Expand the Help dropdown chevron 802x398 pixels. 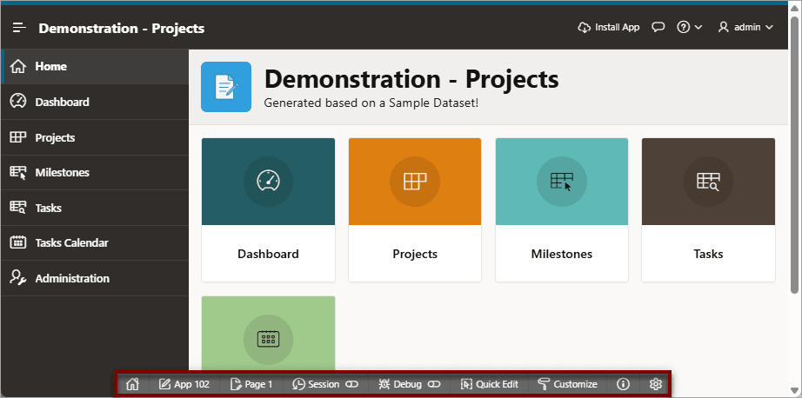(x=698, y=28)
